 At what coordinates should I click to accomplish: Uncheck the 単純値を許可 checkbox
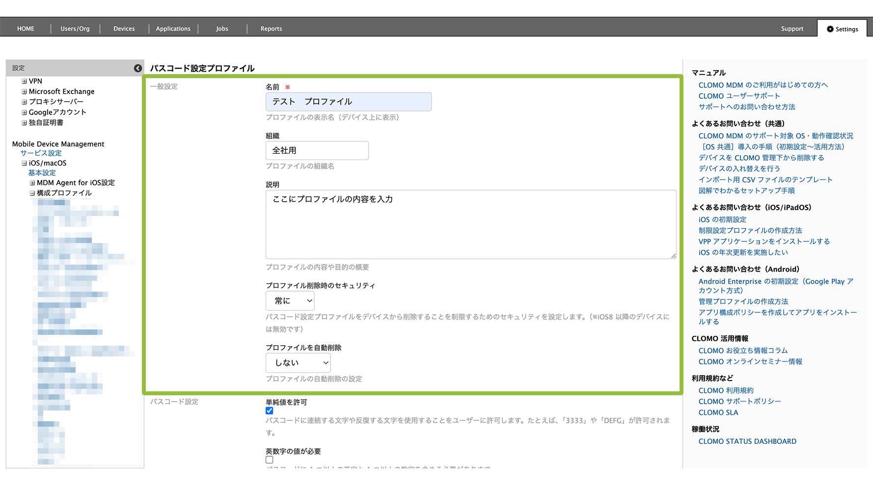[x=270, y=411]
